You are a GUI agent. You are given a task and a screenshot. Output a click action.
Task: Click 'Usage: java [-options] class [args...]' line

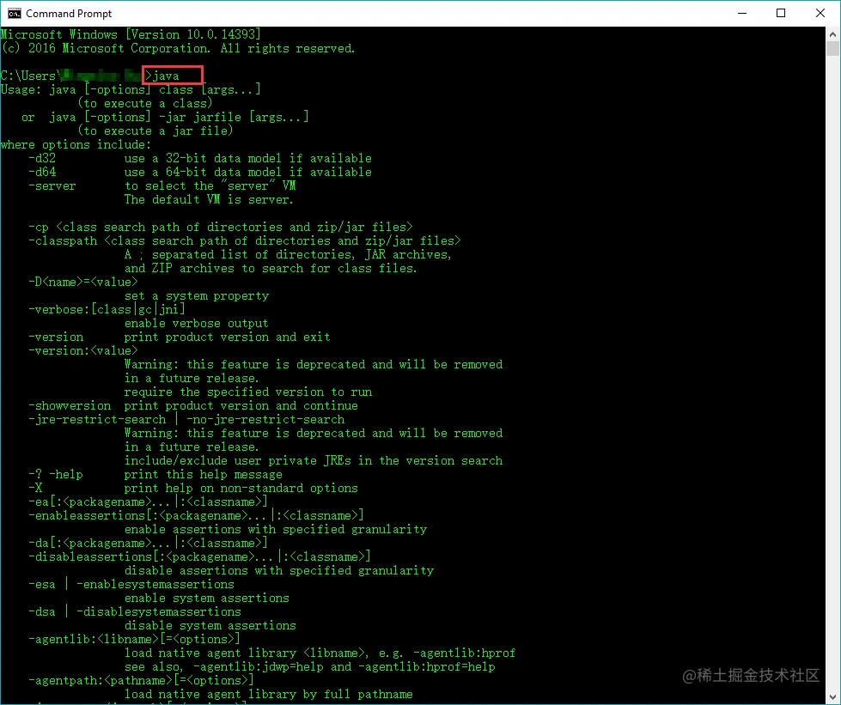[x=131, y=89]
